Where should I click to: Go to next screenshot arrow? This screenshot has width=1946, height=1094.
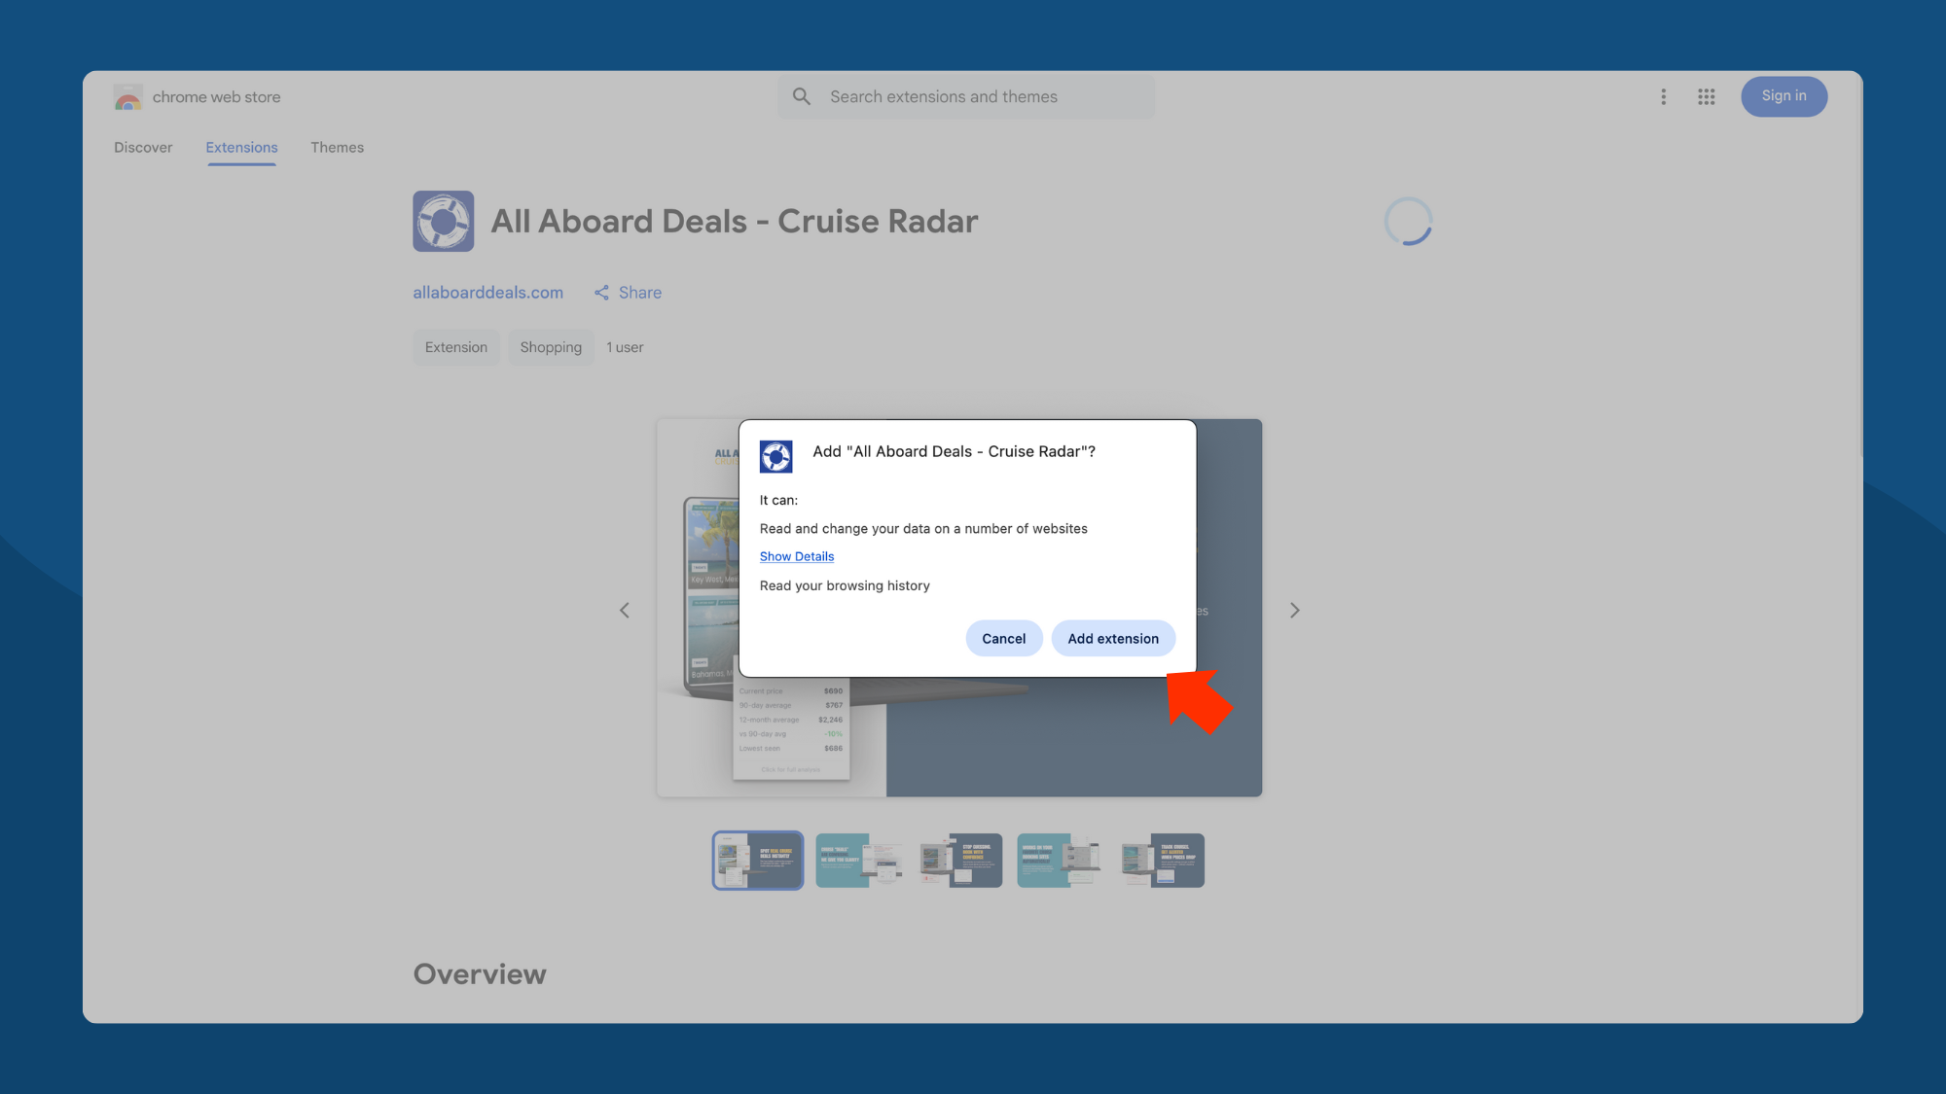pos(1294,611)
